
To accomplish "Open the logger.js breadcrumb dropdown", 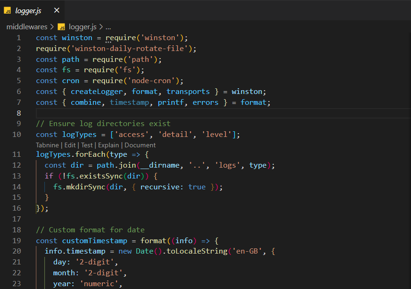I will click(x=82, y=27).
